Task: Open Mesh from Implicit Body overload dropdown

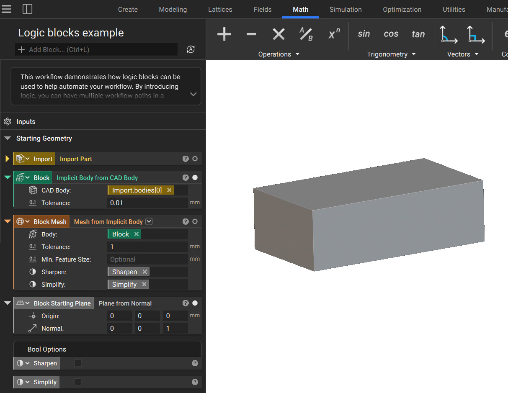Action: point(149,222)
